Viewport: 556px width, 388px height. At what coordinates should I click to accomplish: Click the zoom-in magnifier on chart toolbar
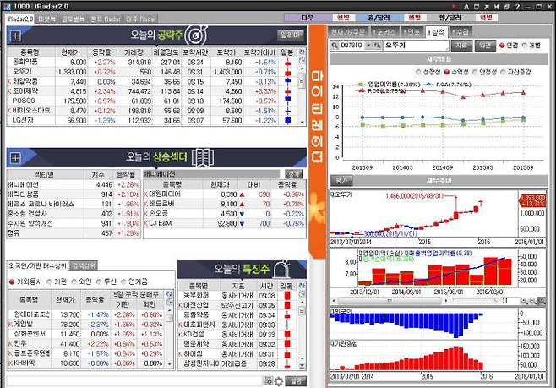pos(524,301)
